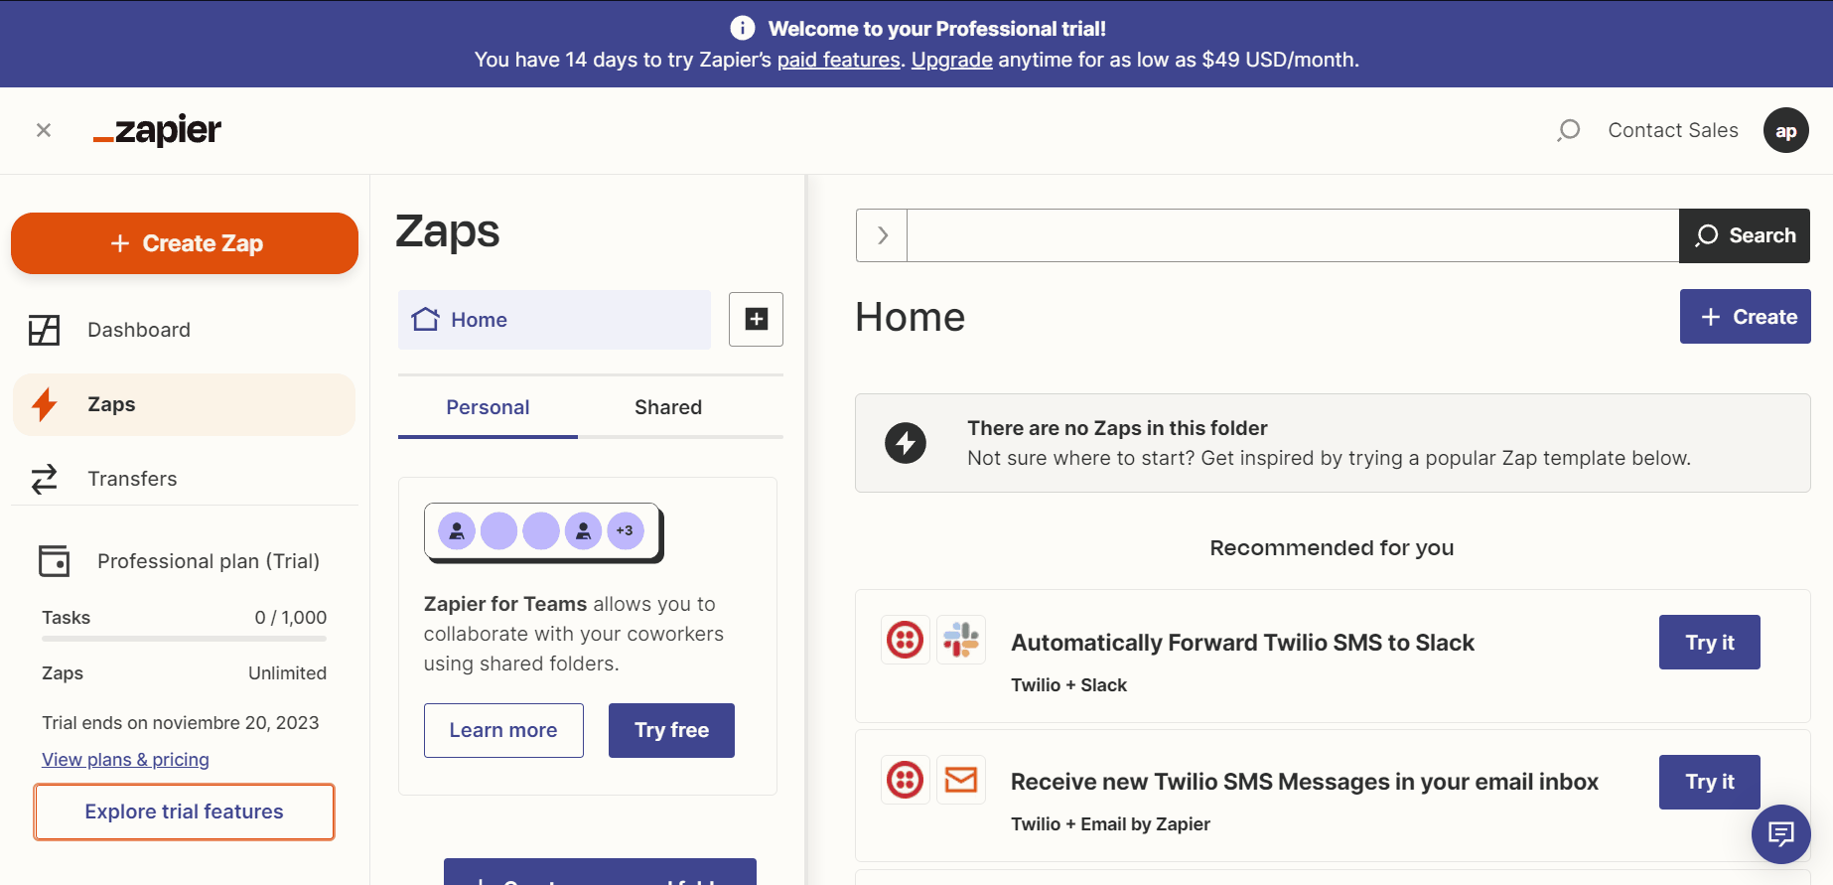Click Explore trial features button

pos(184,811)
